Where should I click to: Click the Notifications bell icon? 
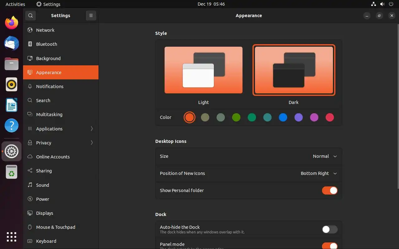(x=30, y=86)
